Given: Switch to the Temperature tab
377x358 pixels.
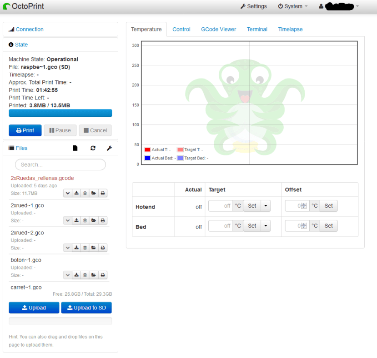Looking at the screenshot, I should point(146,30).
